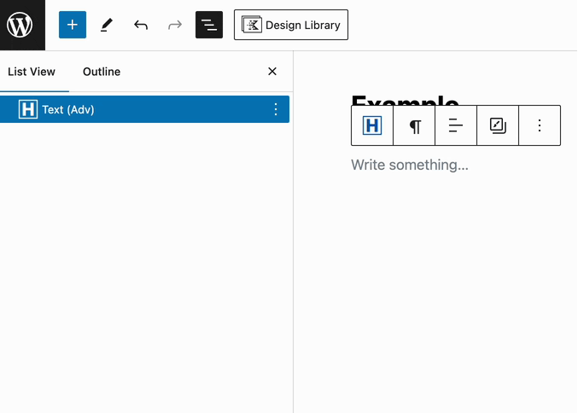Toggle the document overview list view

[209, 25]
